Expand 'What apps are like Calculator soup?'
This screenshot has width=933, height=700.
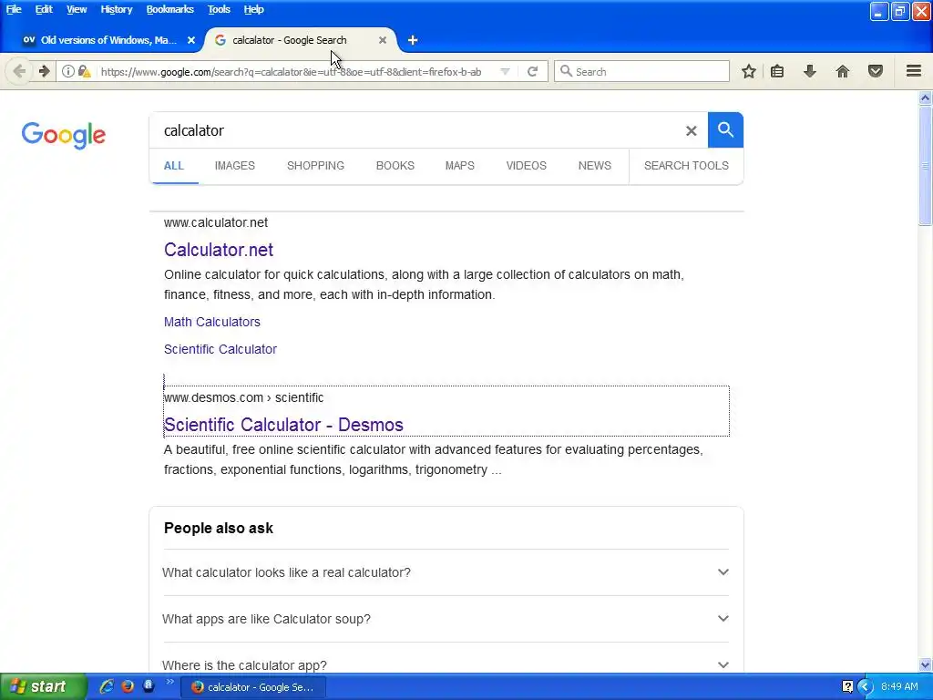446,619
